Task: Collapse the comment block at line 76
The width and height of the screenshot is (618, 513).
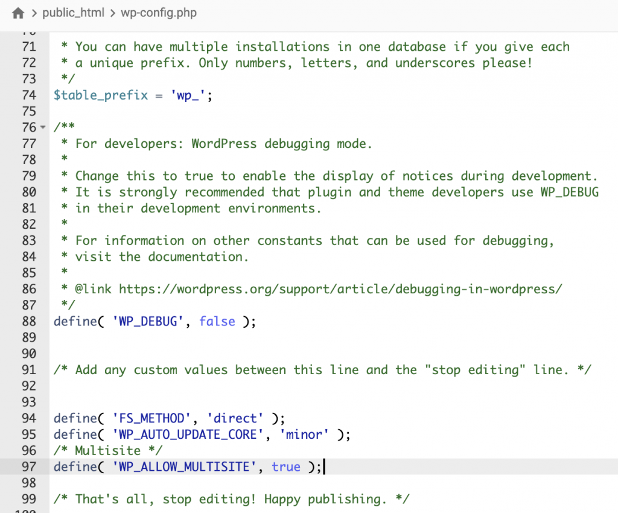Action: 42,128
